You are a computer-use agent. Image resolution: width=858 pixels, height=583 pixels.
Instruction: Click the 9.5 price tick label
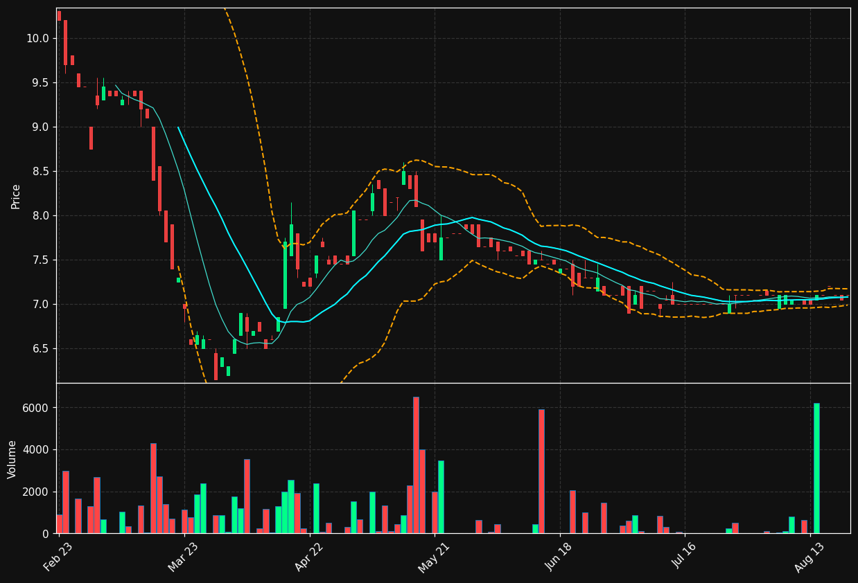tap(40, 82)
